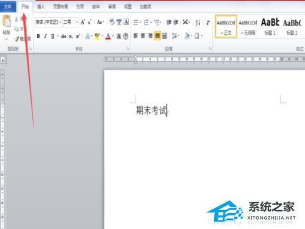
Task: Switch to the Home tab
Action: click(x=25, y=7)
